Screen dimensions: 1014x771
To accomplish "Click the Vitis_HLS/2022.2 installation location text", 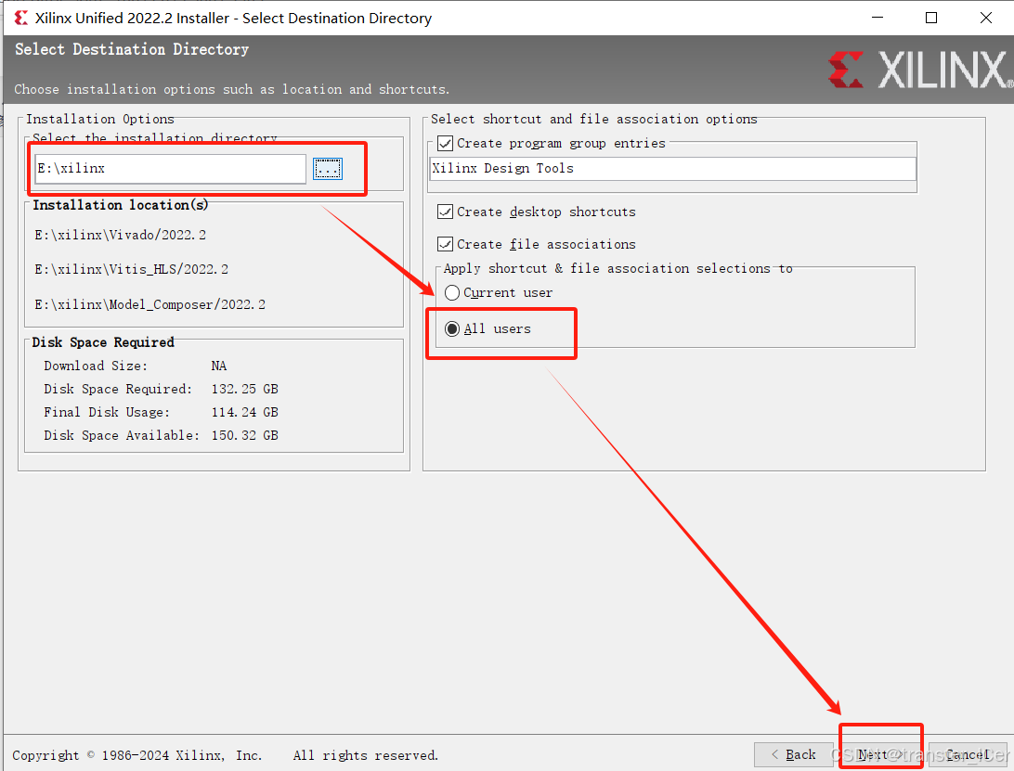I will (131, 269).
